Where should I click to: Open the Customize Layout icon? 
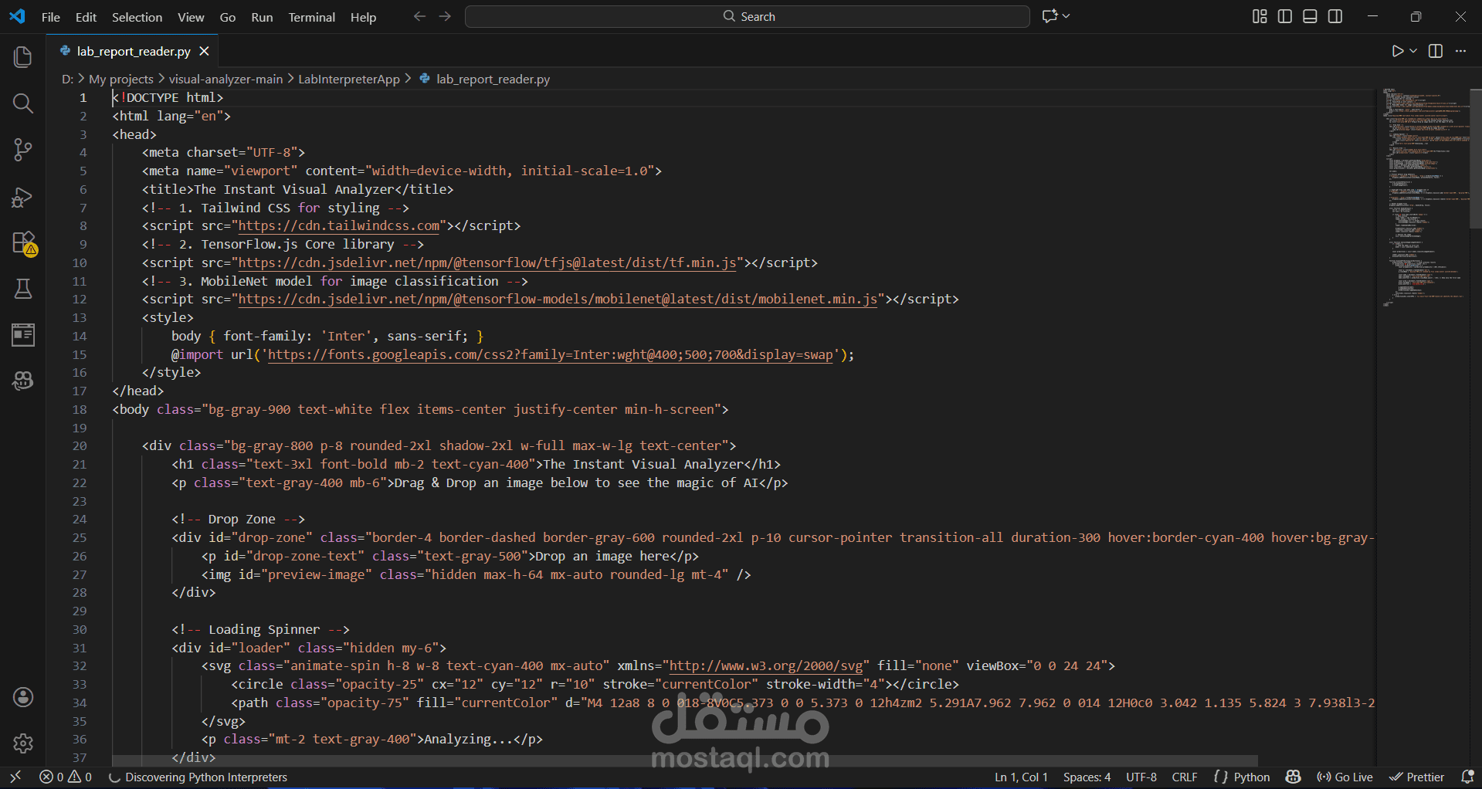[x=1260, y=16]
